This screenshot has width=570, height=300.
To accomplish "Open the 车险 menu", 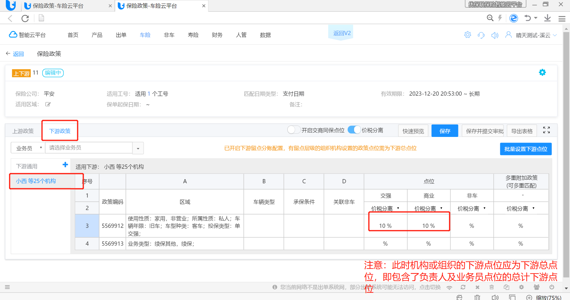I will pos(145,35).
